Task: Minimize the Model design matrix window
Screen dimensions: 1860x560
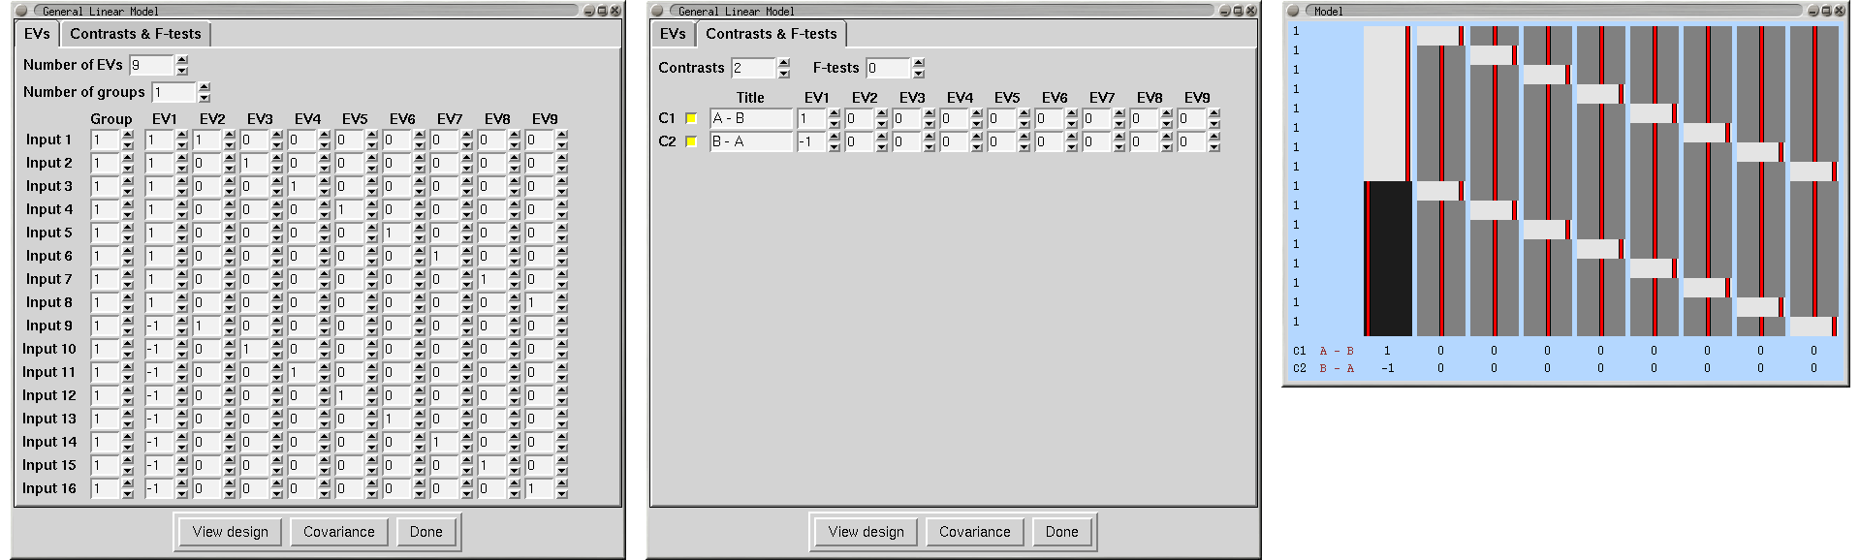Action: tap(1813, 11)
